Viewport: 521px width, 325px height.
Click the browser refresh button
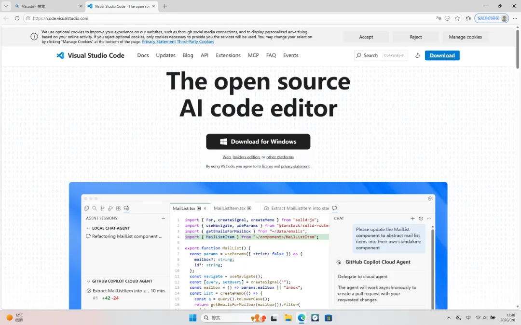tap(17, 18)
